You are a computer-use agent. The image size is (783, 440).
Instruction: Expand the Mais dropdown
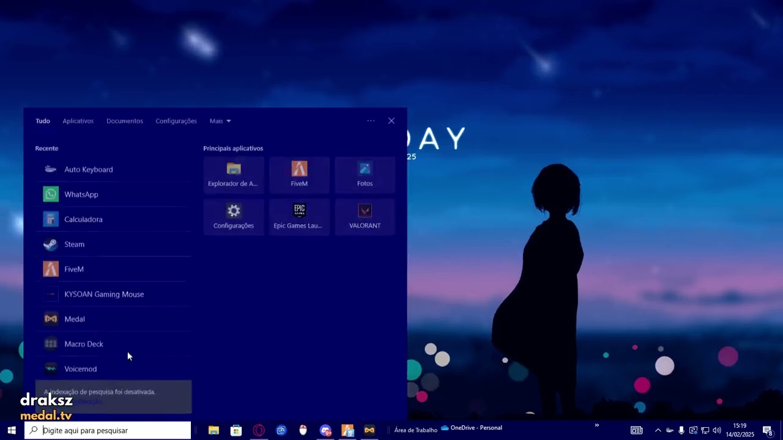pyautogui.click(x=220, y=121)
